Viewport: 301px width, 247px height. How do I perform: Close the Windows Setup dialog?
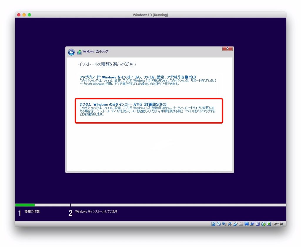[x=227, y=49]
